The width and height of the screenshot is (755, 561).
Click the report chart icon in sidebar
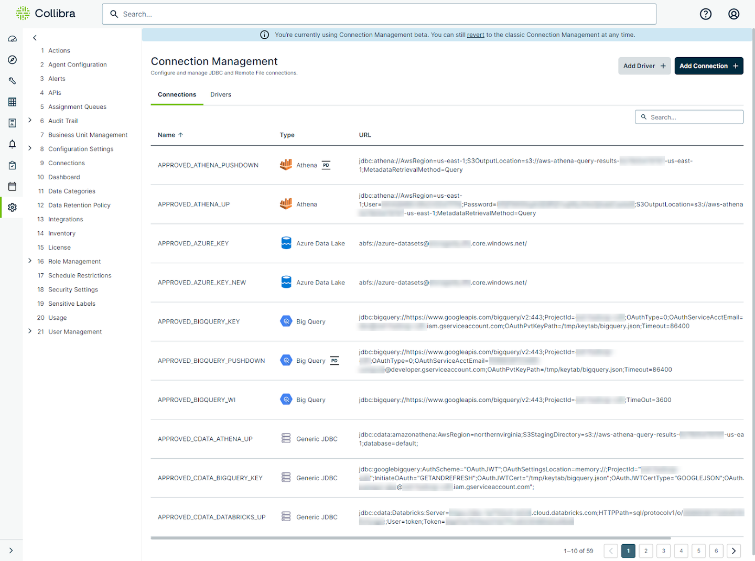[x=12, y=123]
